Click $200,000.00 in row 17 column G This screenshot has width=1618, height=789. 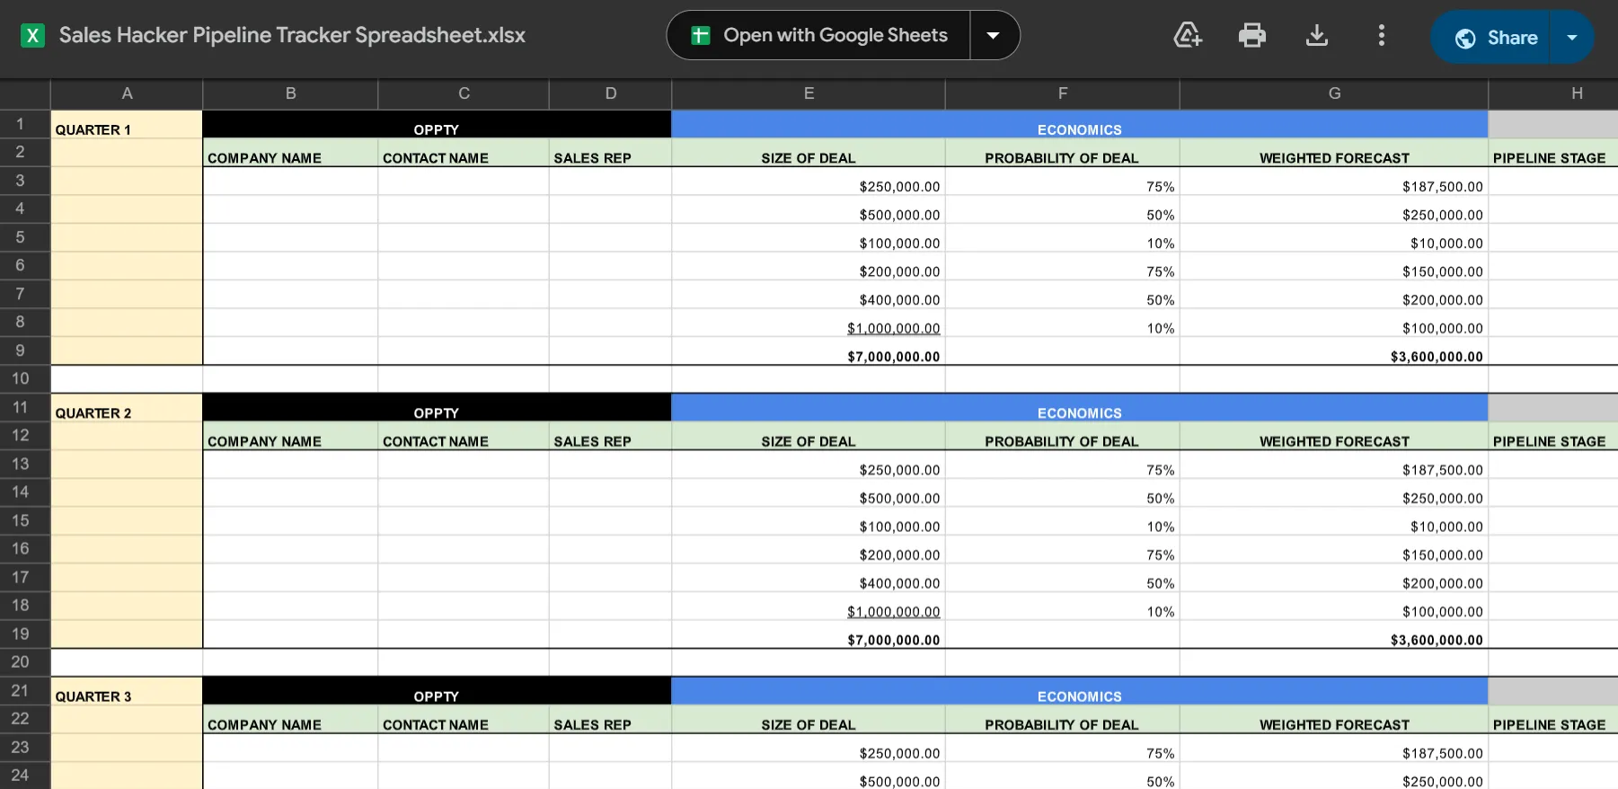coord(1334,578)
